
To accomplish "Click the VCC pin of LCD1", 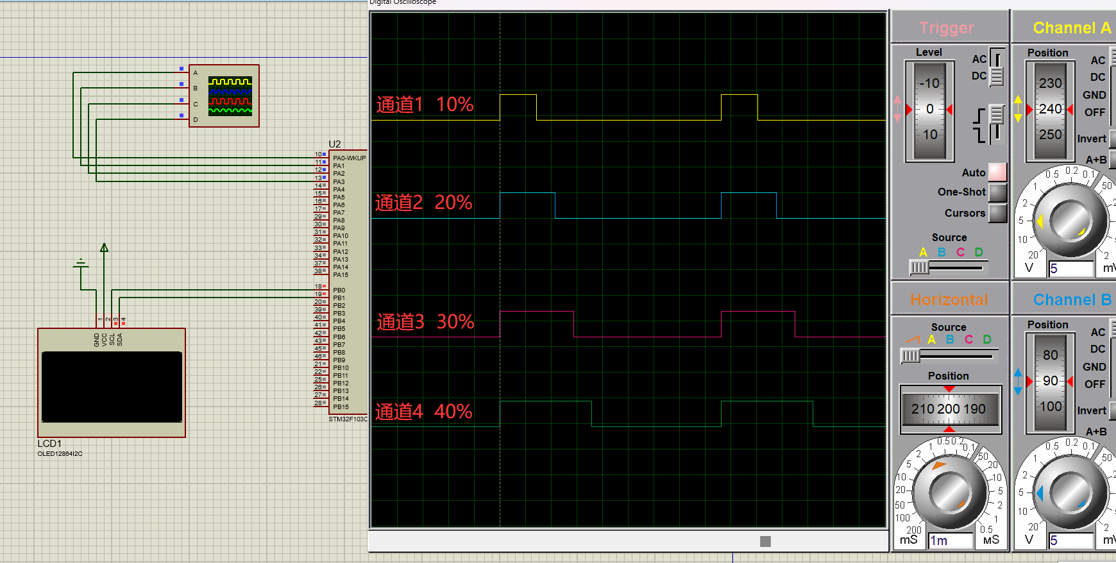I will (105, 339).
